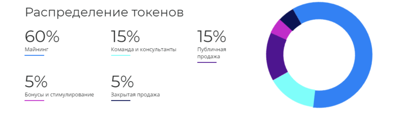Screen dimensions: 400x130
Task: Click the purple underline beneath Публичная продажа
Action: pyautogui.click(x=207, y=62)
